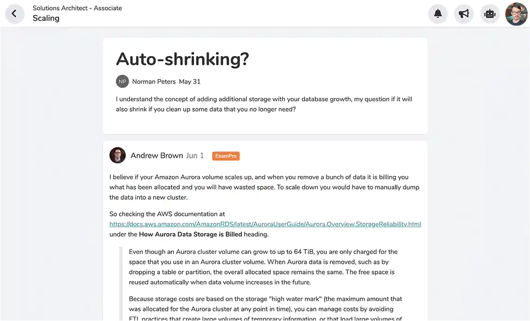530x321 pixels.
Task: Click the Auto-shrinking? question title
Action: pos(183,59)
